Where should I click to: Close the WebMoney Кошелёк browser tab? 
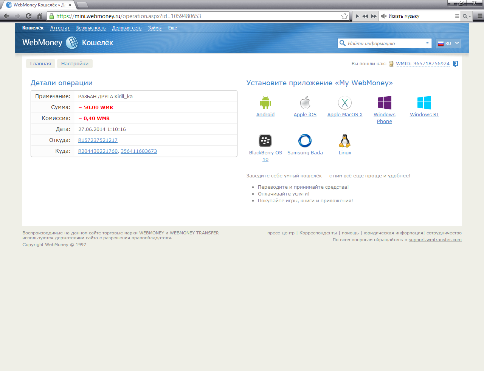tap(70, 5)
